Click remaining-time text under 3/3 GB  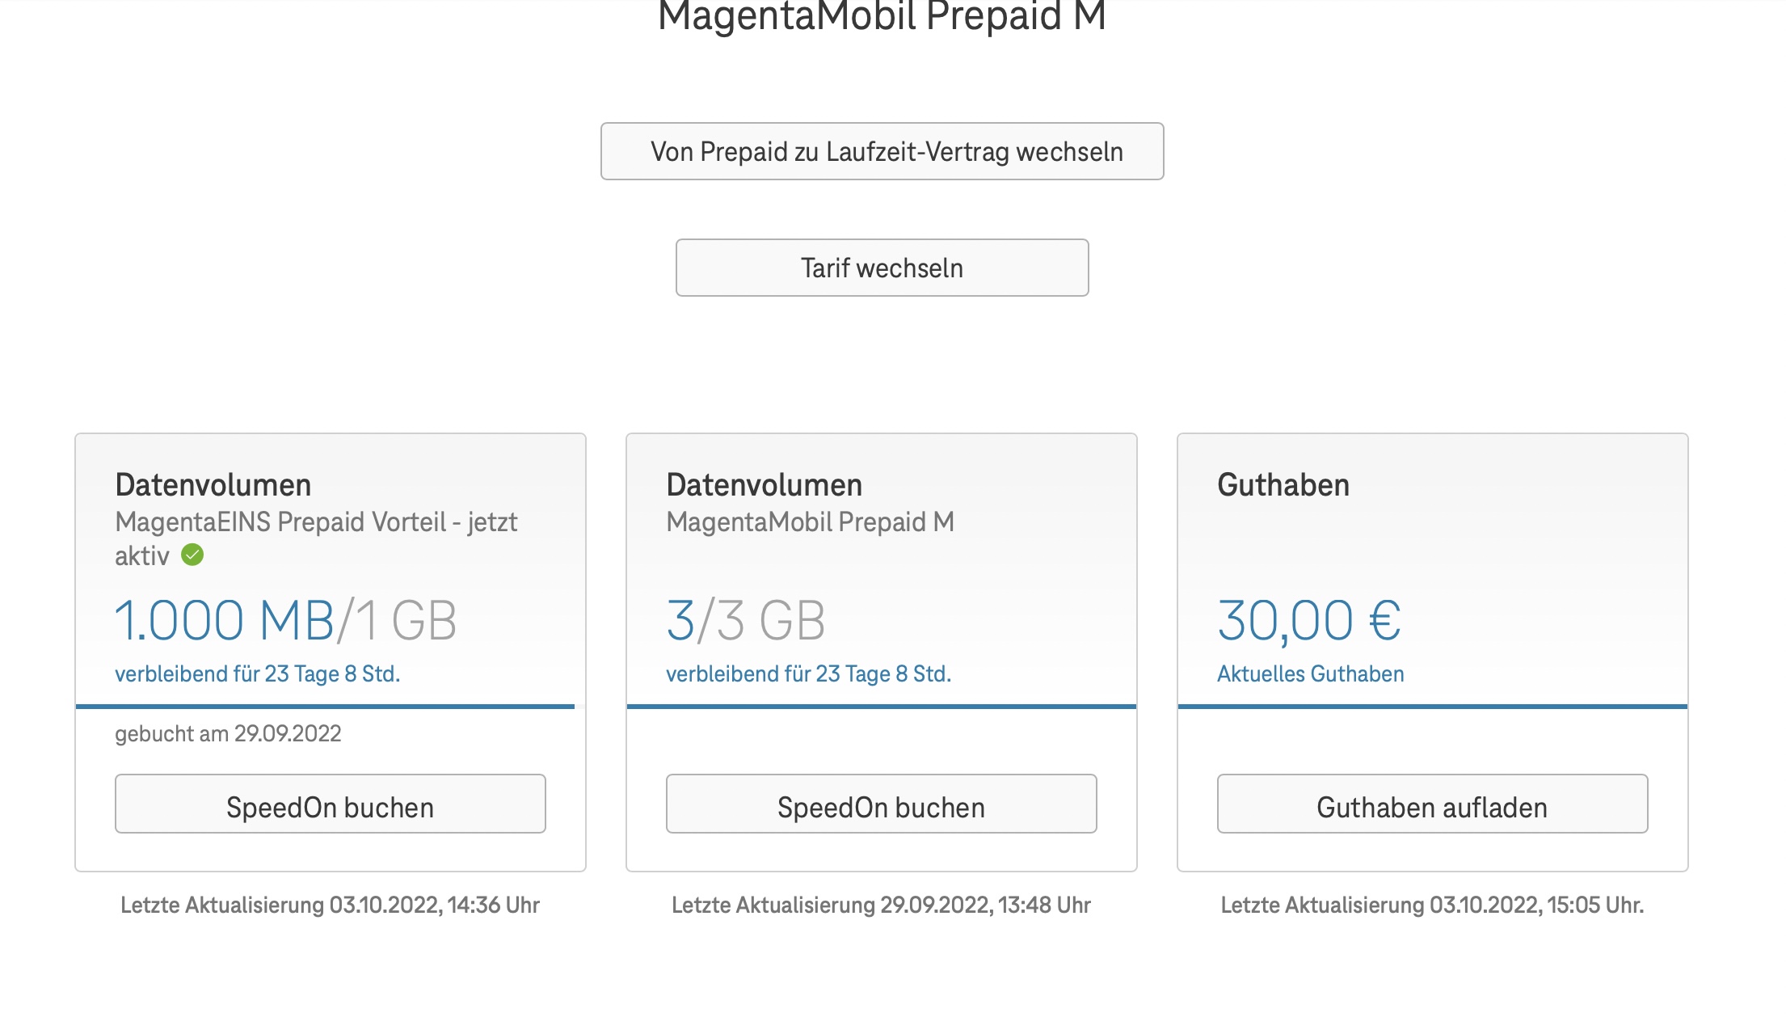click(808, 674)
